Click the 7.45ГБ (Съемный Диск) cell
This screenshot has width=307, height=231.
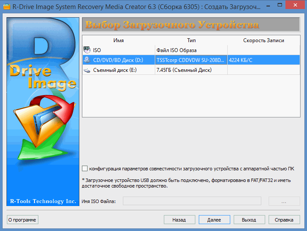point(191,70)
